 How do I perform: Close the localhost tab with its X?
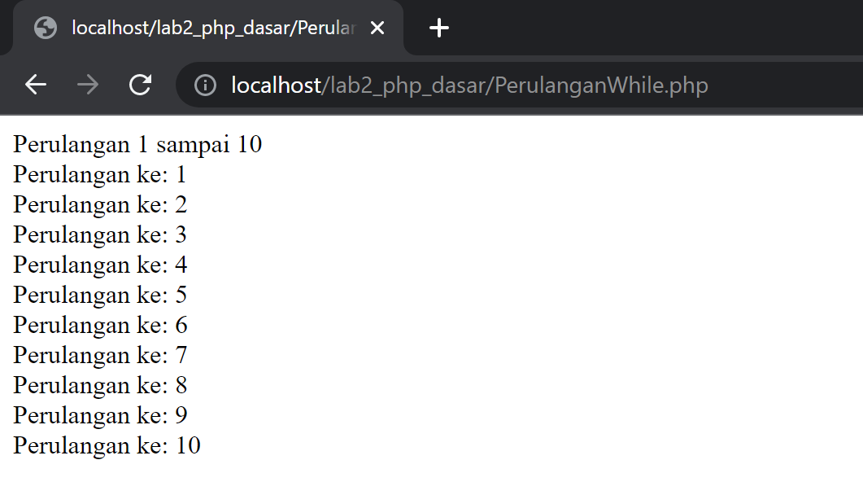click(x=377, y=28)
